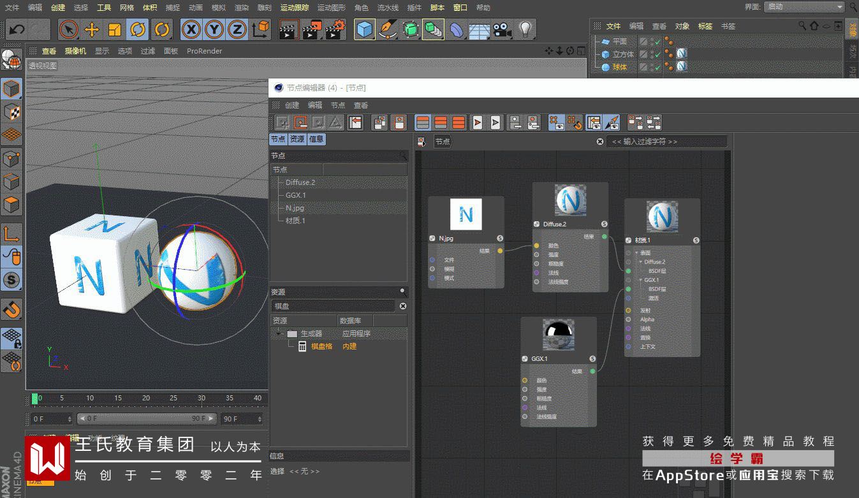The width and height of the screenshot is (859, 498).
Task: Toggle the green check for 平面 object
Action: [657, 41]
